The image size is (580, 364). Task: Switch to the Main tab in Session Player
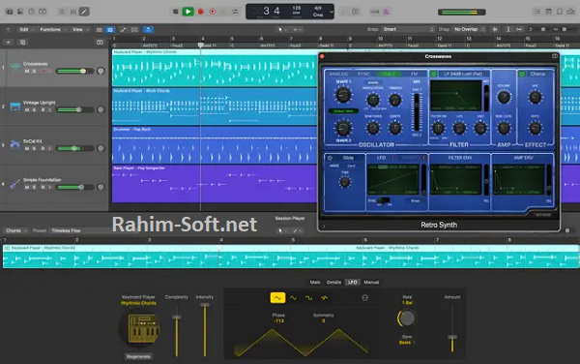[x=315, y=282]
